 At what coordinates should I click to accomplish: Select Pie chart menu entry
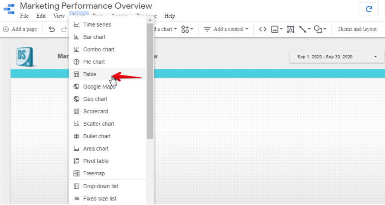click(x=107, y=62)
